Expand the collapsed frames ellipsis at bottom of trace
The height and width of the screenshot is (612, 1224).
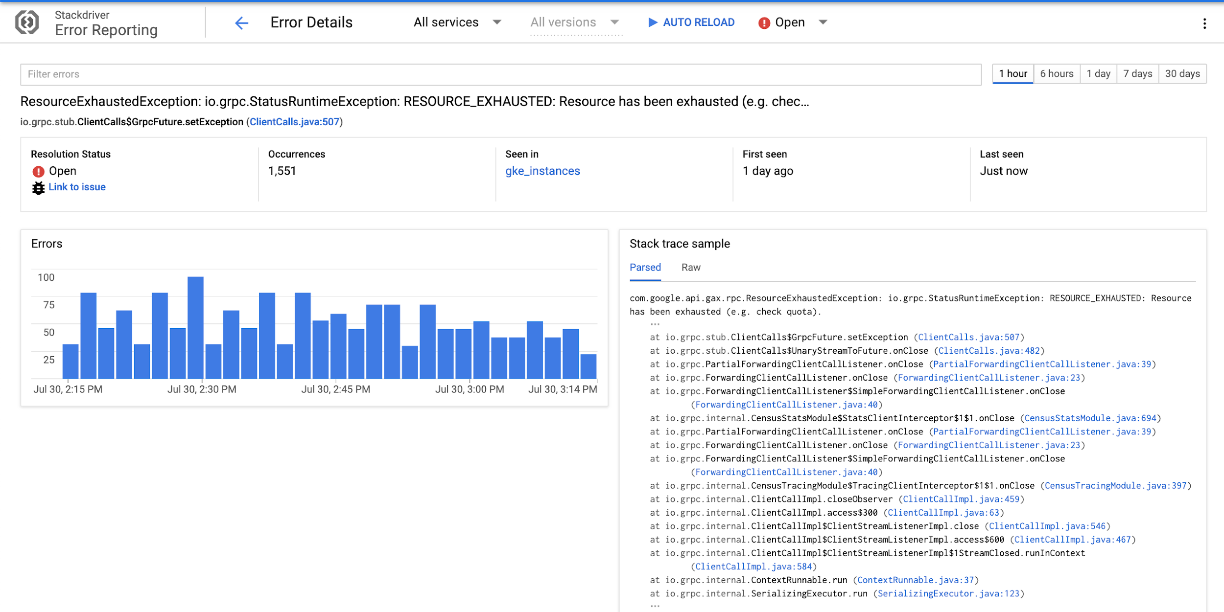pyautogui.click(x=655, y=607)
